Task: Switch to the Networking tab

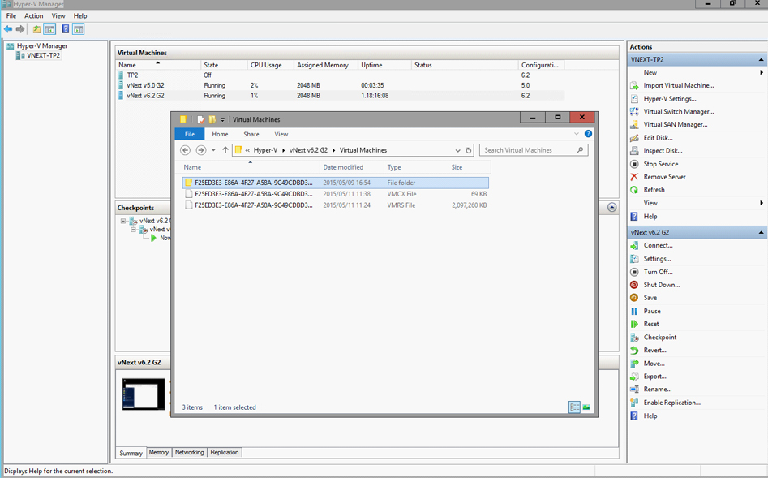Action: pos(189,453)
